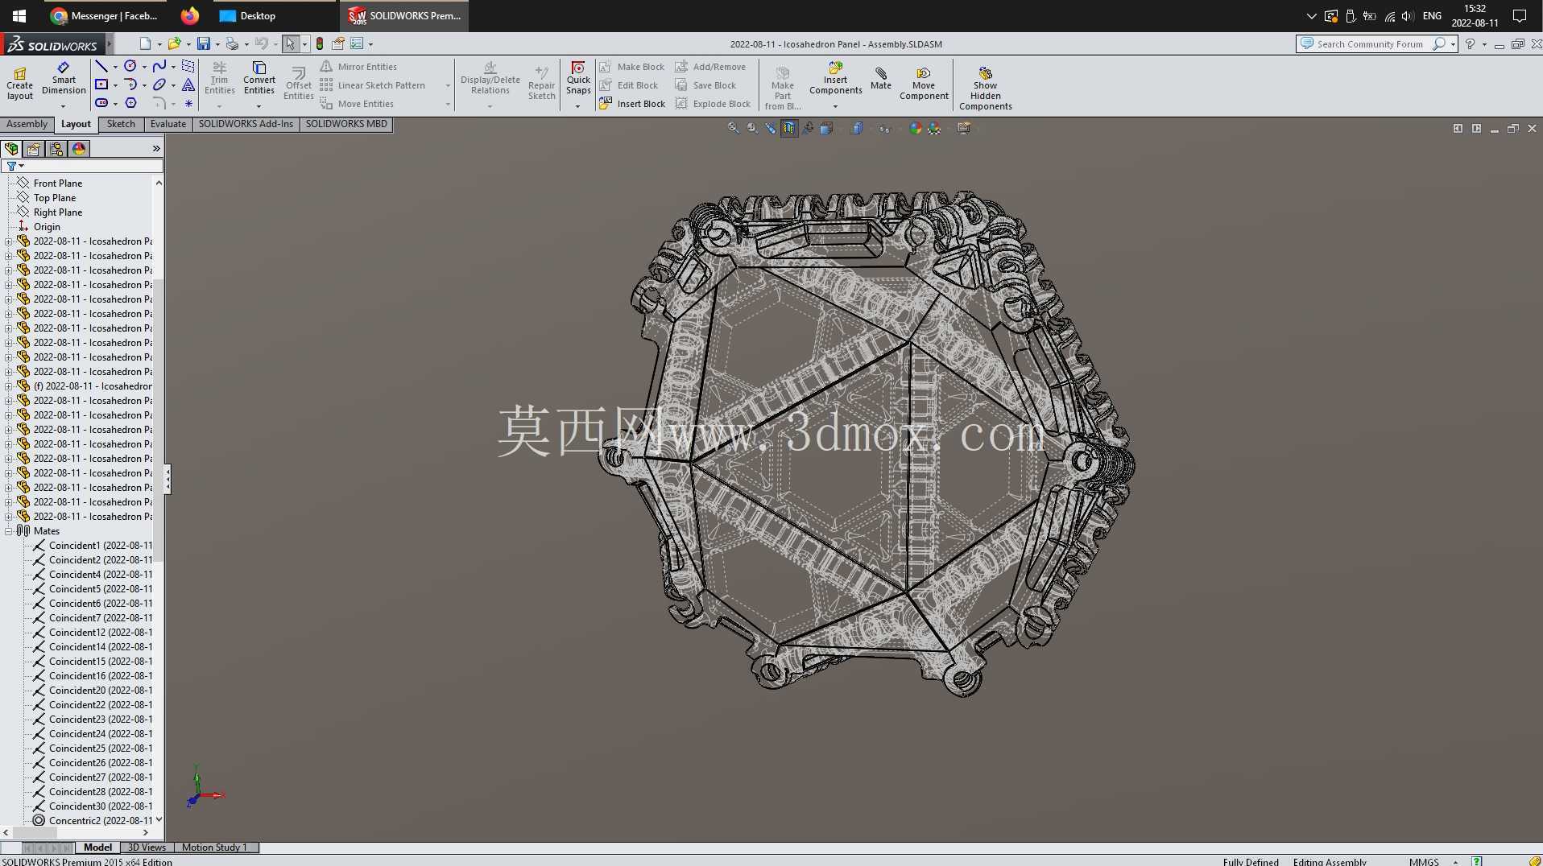
Task: Open SOLIDWORKS Add-Ins tab
Action: (246, 124)
